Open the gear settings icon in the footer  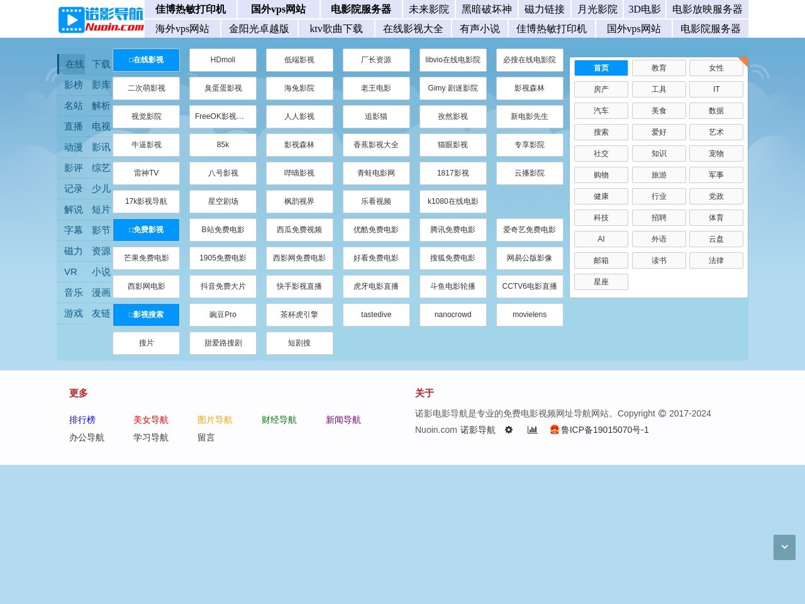[x=509, y=430]
